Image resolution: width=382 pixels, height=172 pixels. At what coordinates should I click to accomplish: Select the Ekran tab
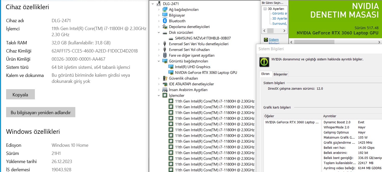[265, 74]
